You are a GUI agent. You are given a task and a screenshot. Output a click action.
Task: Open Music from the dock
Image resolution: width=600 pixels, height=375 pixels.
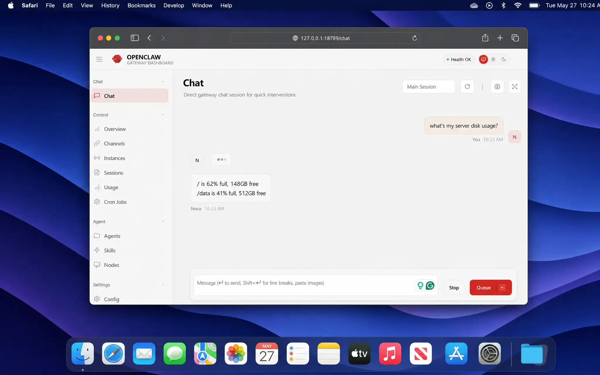[x=390, y=354]
